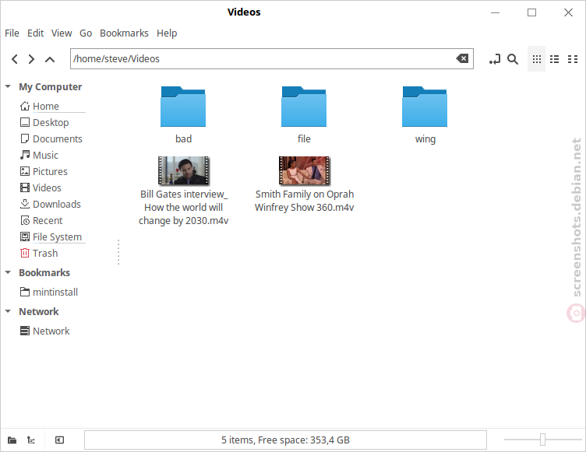Open the Bookmarks menu

click(x=124, y=33)
